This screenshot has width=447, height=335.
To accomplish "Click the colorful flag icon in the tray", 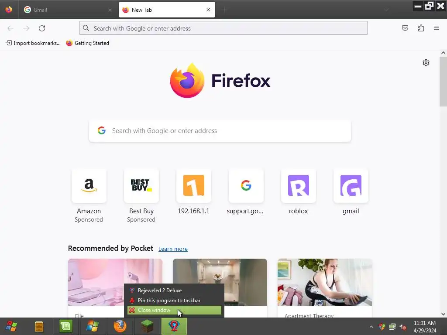I will click(382, 326).
